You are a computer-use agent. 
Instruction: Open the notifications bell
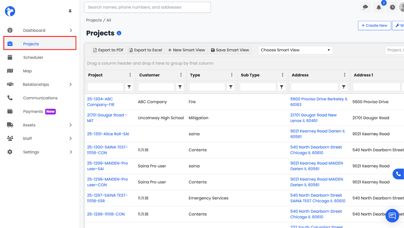coord(379,7)
